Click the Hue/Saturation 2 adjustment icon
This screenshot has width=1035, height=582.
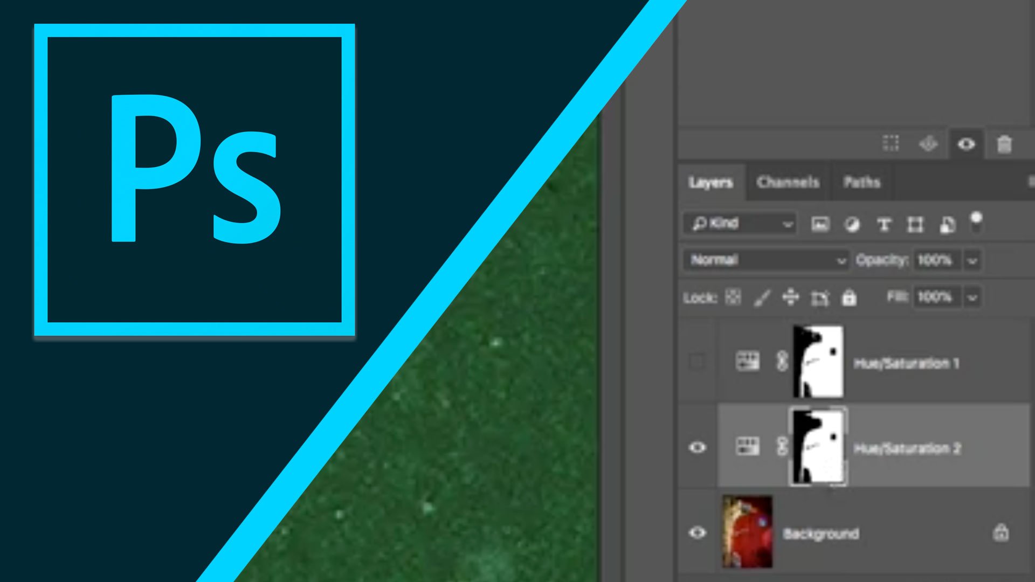coord(748,446)
